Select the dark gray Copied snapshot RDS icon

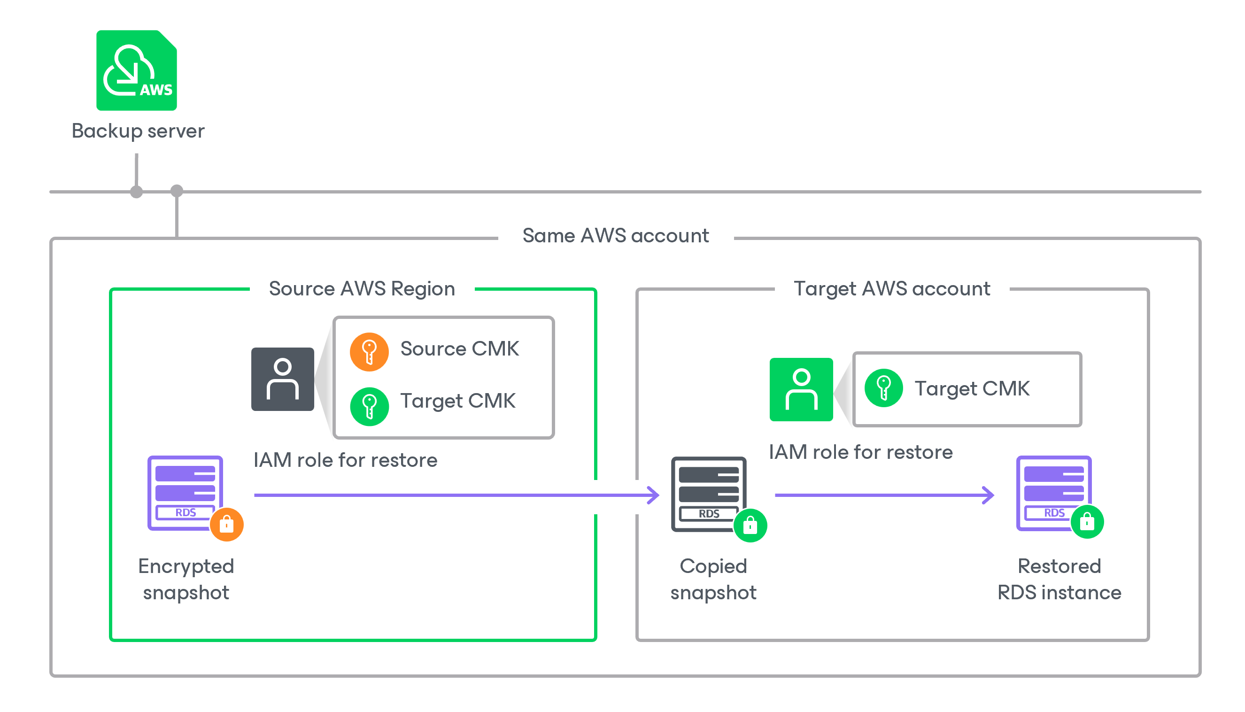pos(709,494)
